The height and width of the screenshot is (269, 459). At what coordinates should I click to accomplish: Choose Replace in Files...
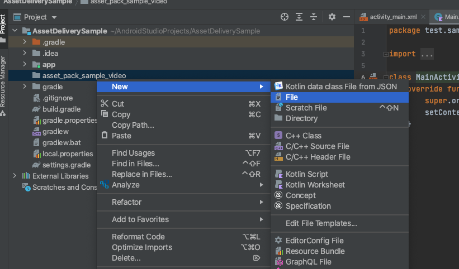click(x=183, y=174)
